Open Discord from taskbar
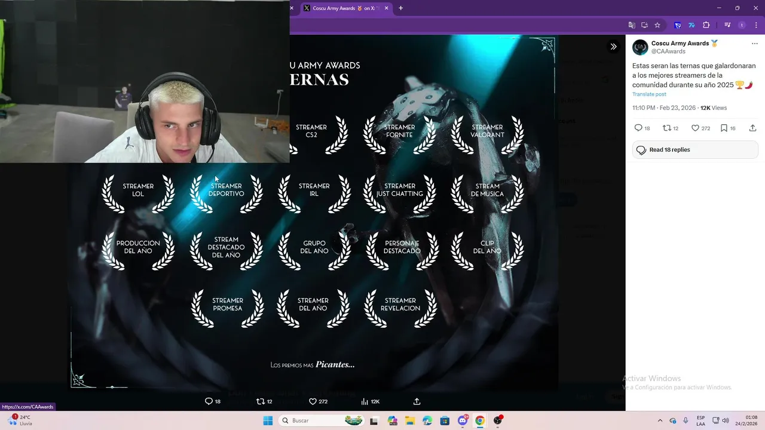This screenshot has height=430, width=765. pyautogui.click(x=463, y=420)
